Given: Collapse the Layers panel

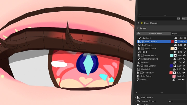Looking at the screenshot, I should click(x=138, y=28).
